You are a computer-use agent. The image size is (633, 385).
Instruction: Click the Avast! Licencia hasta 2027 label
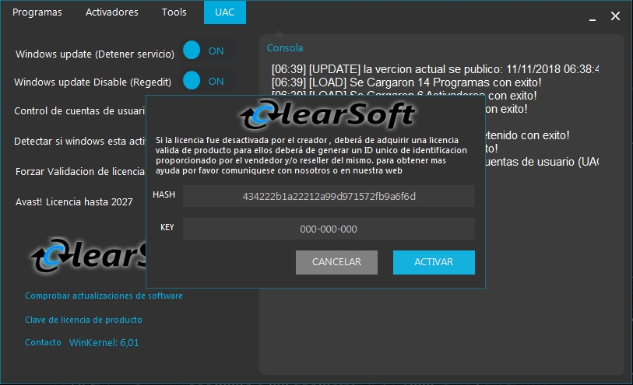(74, 202)
